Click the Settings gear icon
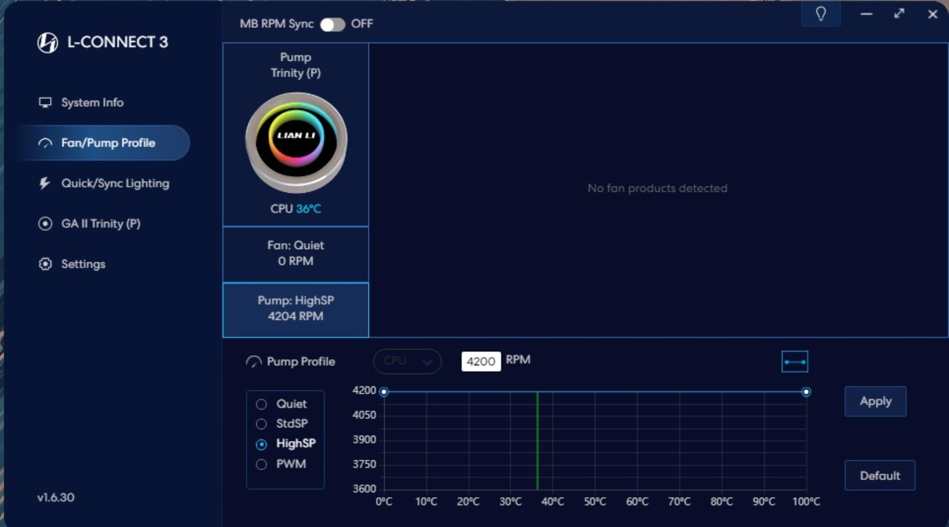Viewport: 949px width, 527px height. click(45, 264)
